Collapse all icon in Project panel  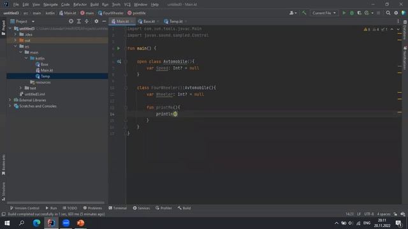(x=87, y=21)
